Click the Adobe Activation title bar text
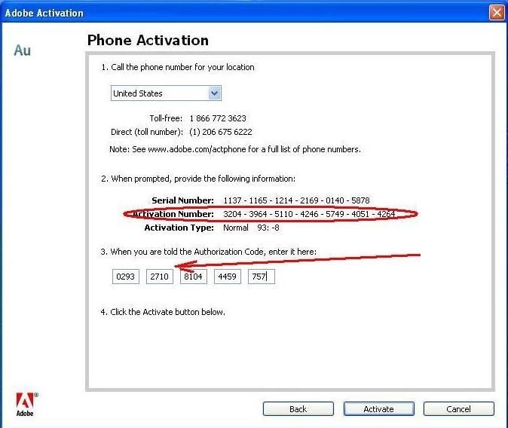508x428 pixels. (x=44, y=13)
